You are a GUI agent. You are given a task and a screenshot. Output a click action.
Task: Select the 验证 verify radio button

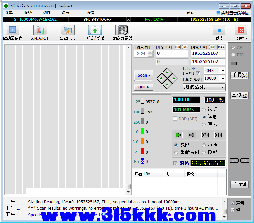click(204, 110)
